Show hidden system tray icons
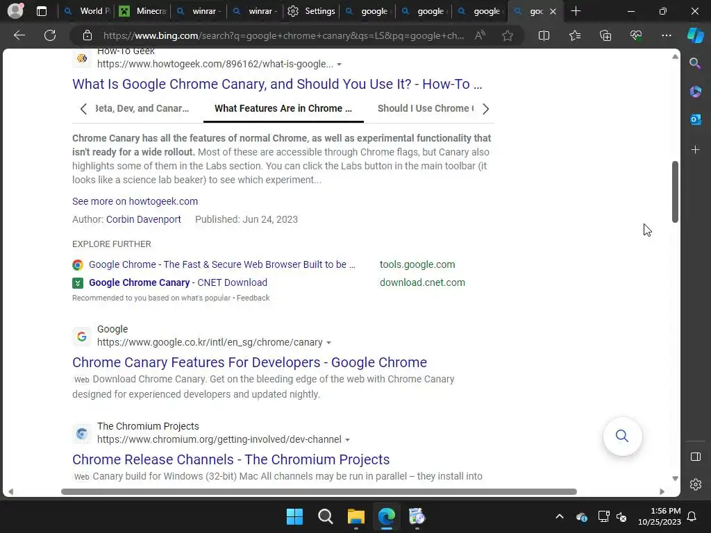This screenshot has height=533, width=711. (x=560, y=516)
